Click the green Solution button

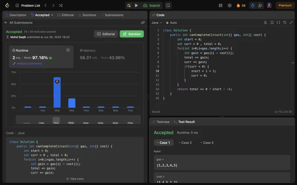tap(131, 34)
